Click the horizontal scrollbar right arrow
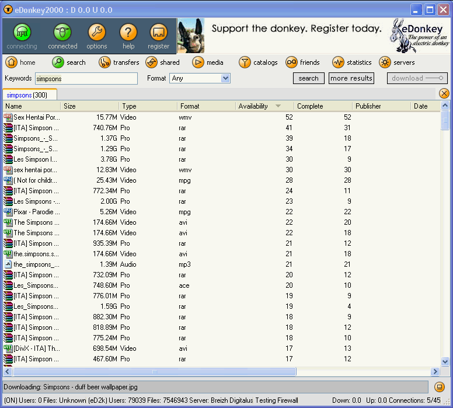Image resolution: width=453 pixels, height=408 pixels. (x=435, y=372)
